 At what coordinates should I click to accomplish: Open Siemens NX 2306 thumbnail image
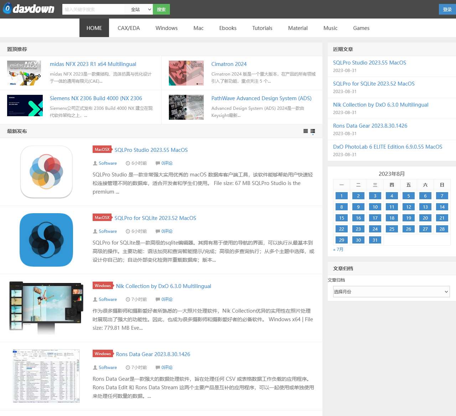tap(25, 106)
